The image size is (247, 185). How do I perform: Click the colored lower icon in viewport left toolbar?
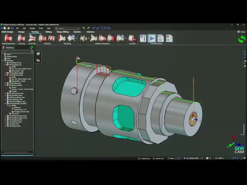point(38,60)
